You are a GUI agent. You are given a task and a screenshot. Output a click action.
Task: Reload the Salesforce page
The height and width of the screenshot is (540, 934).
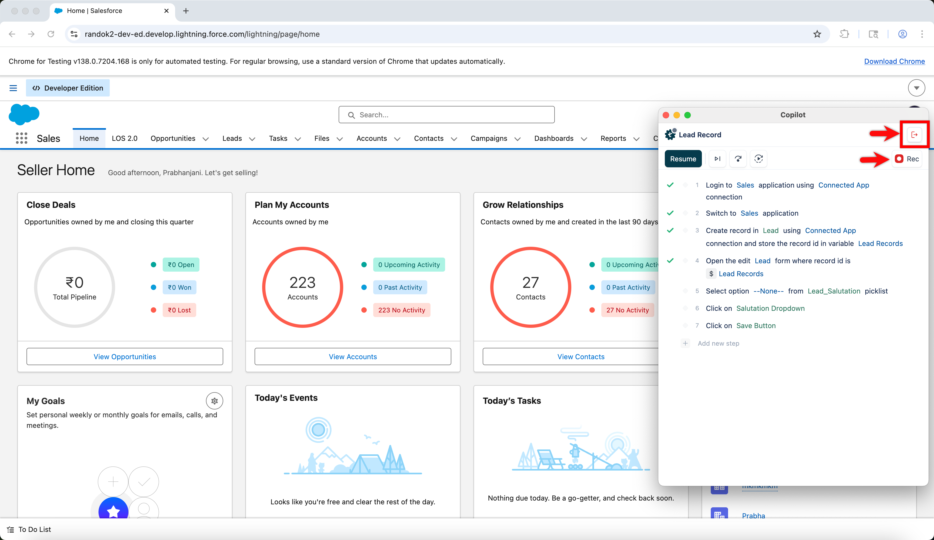(51, 34)
